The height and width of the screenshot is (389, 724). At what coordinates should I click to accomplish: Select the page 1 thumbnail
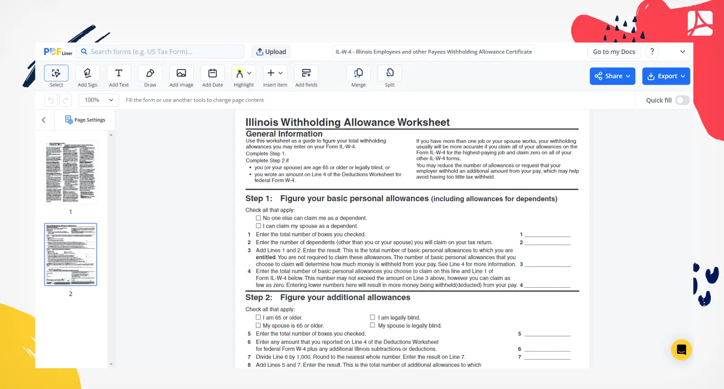coord(71,172)
